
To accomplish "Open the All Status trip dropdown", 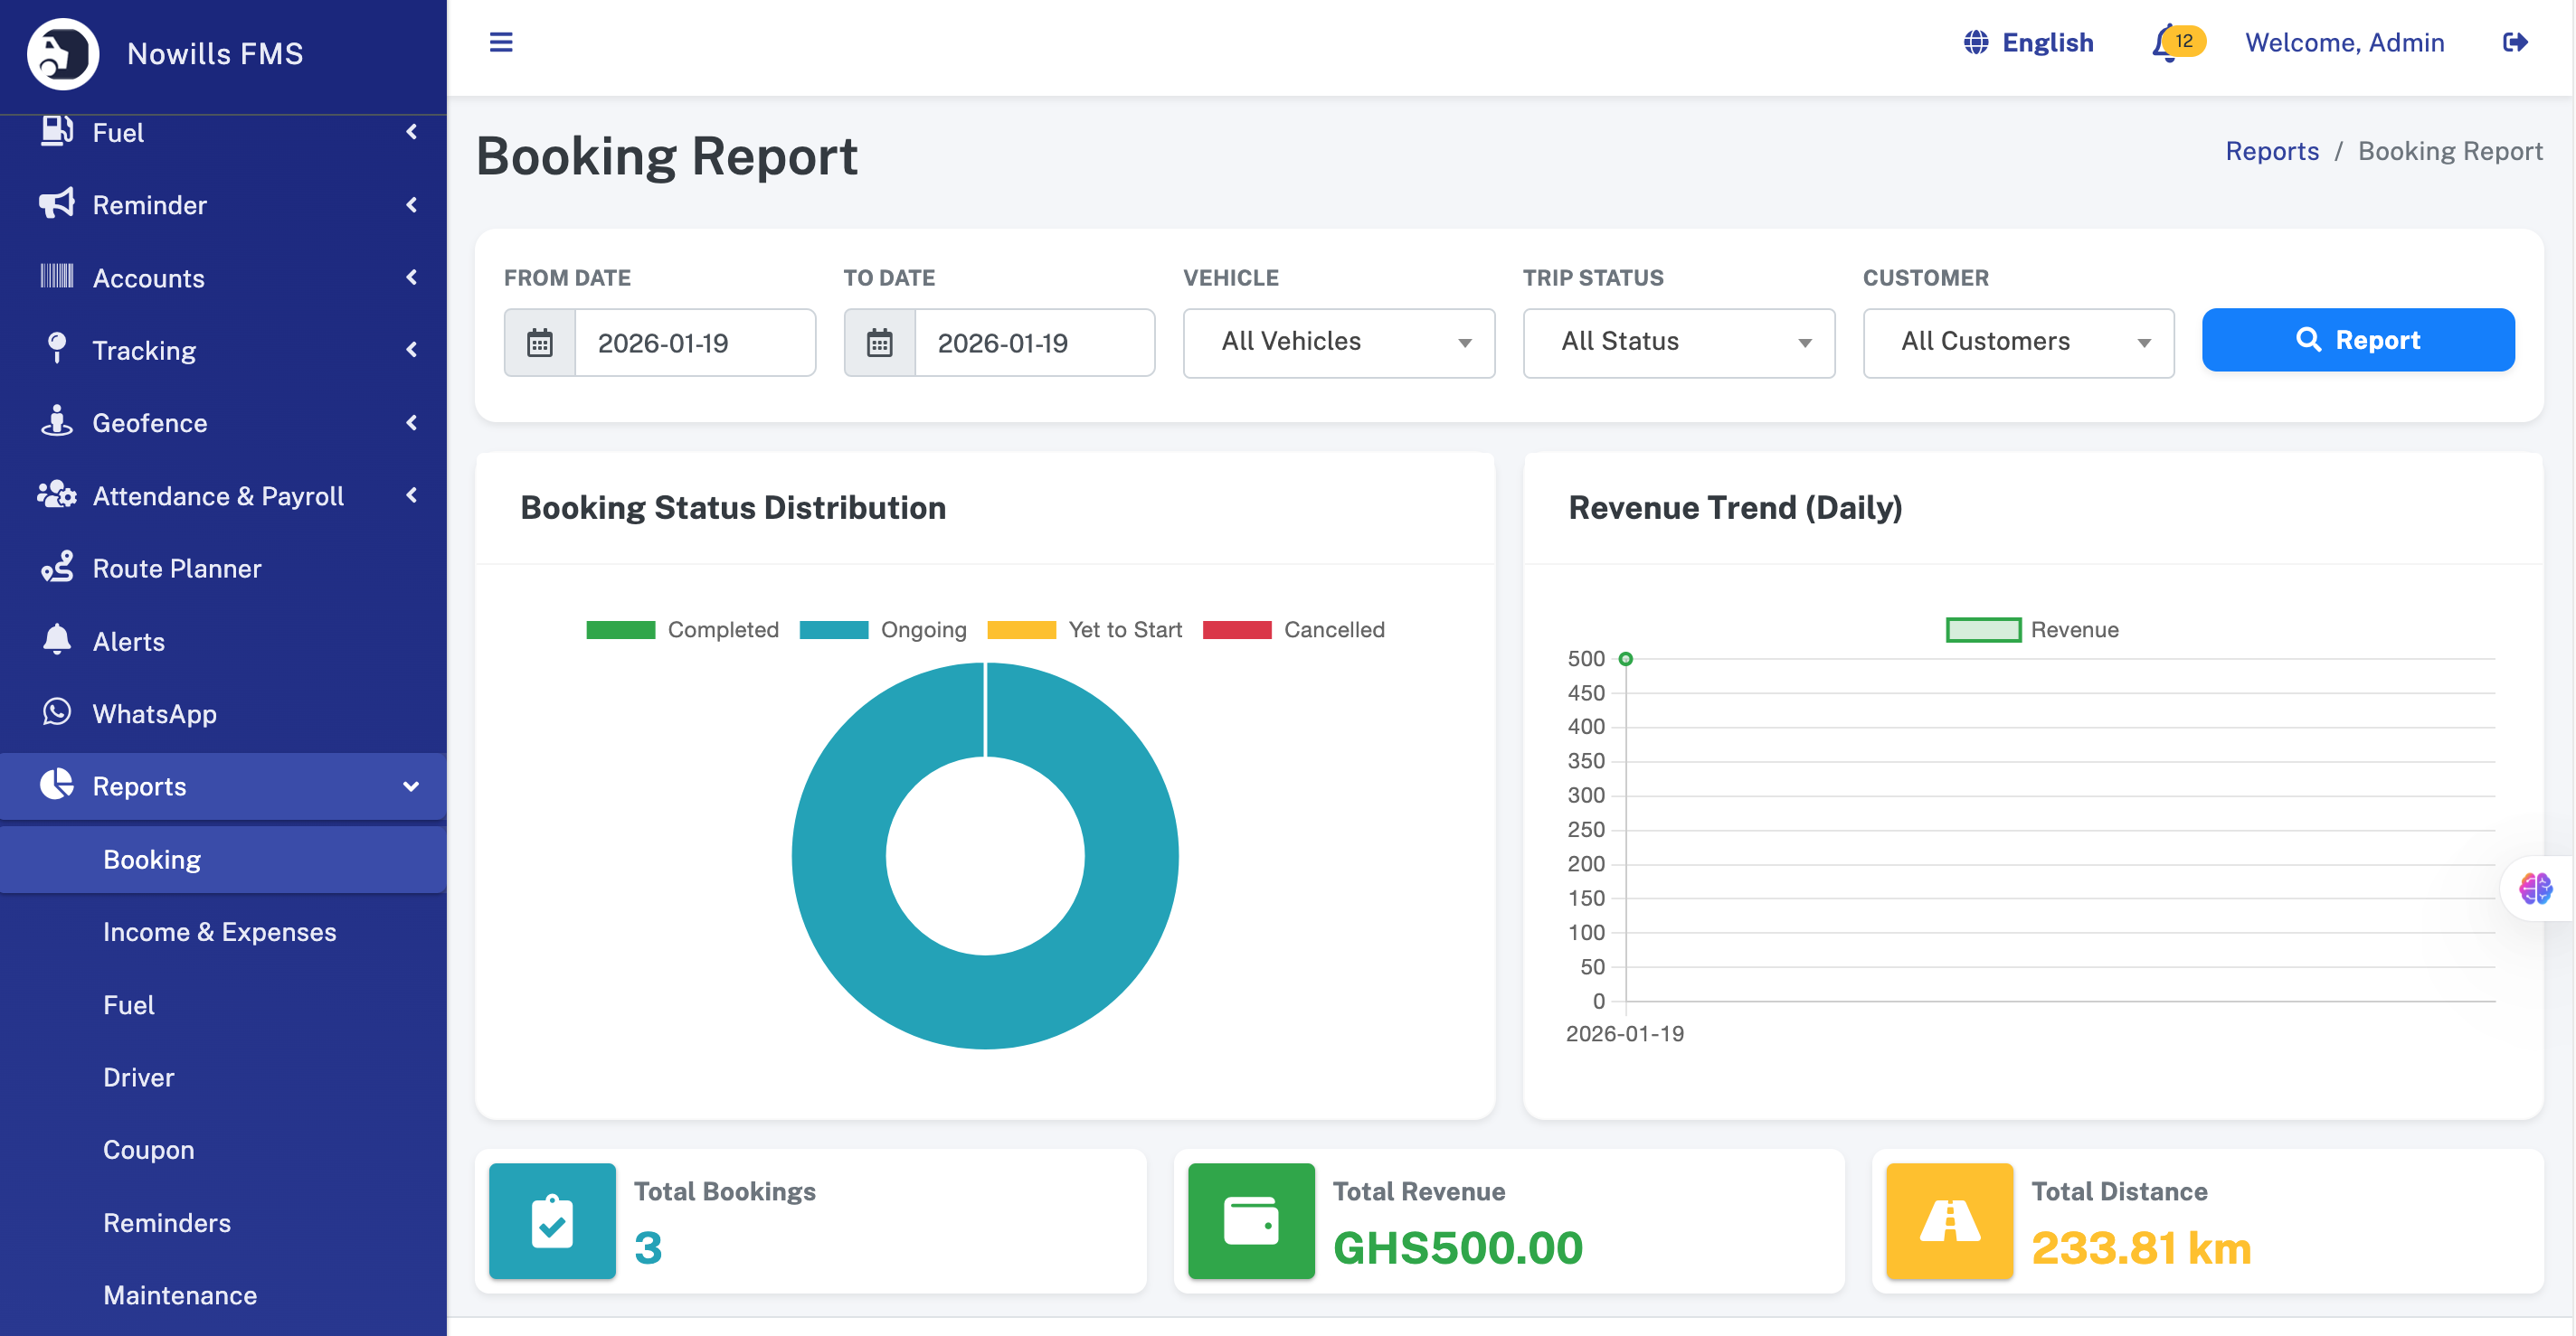I will 1678,343.
